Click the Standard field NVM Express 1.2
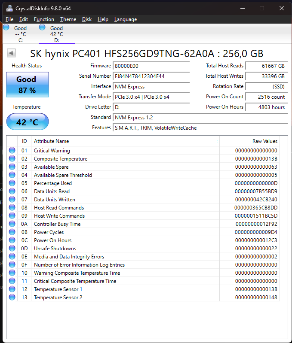This screenshot has height=343, width=292. point(200,118)
